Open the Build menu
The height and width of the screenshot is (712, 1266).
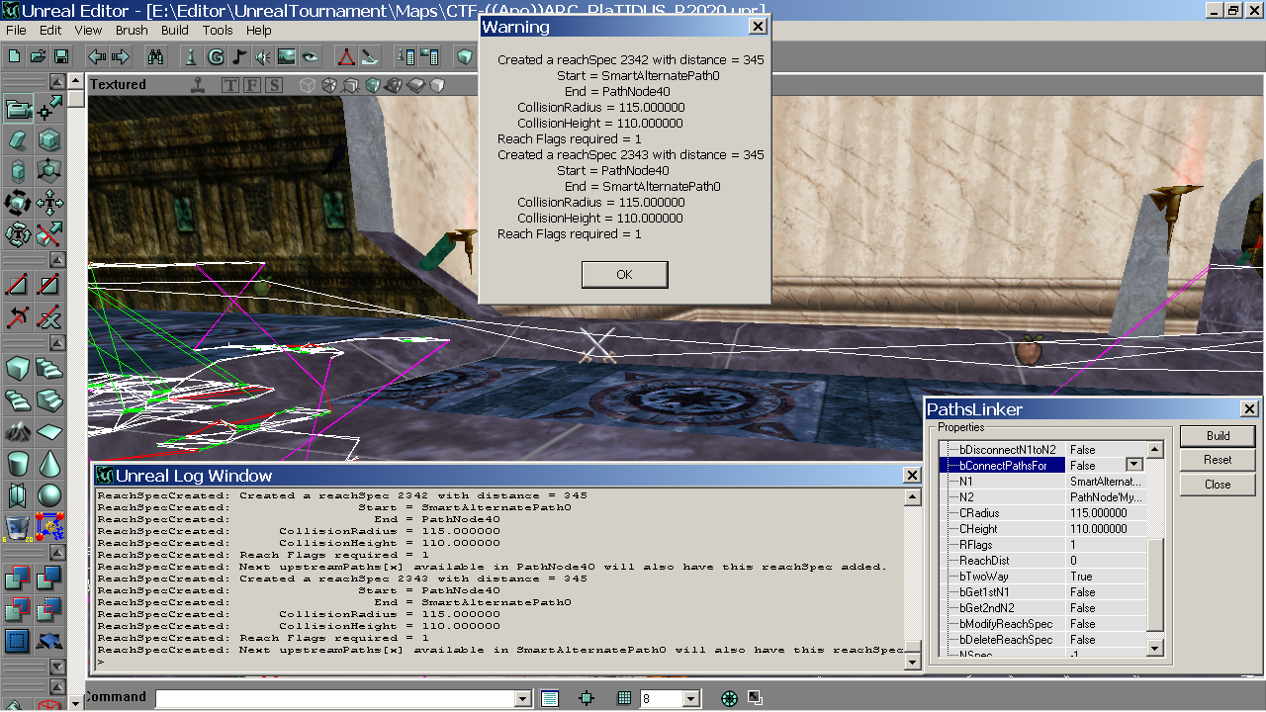175,31
